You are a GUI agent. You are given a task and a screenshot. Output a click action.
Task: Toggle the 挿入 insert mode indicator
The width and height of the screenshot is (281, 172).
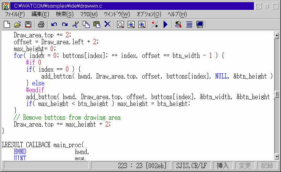(x=223, y=166)
